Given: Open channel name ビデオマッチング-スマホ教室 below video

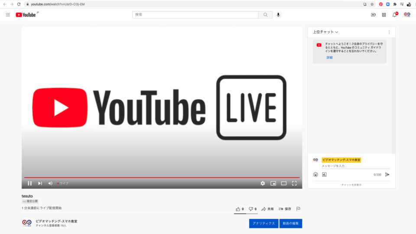Looking at the screenshot, I should click(56, 221).
